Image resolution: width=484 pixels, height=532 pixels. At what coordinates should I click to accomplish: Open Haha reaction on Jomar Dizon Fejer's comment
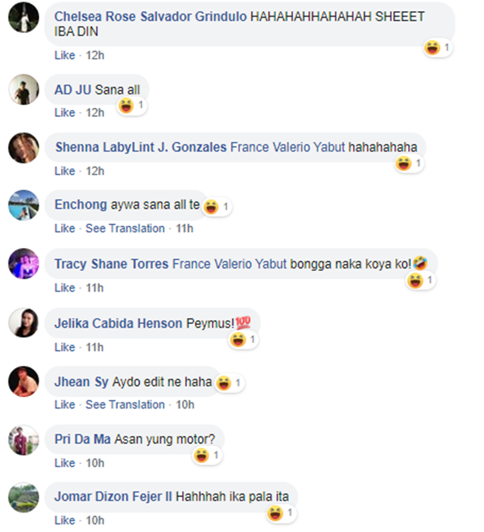click(x=281, y=513)
